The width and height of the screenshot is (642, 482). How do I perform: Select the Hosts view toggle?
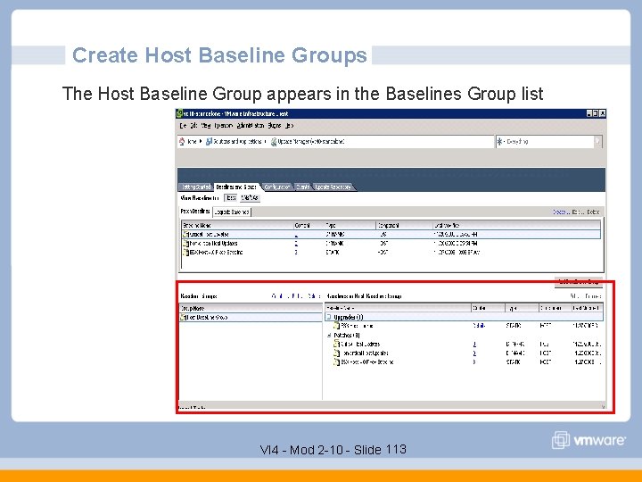[231, 198]
